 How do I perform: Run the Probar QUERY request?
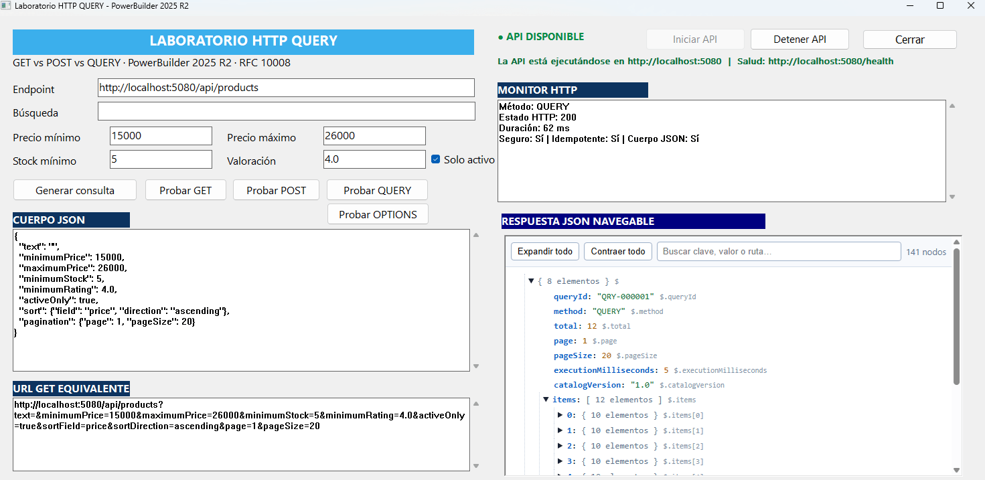pyautogui.click(x=377, y=190)
